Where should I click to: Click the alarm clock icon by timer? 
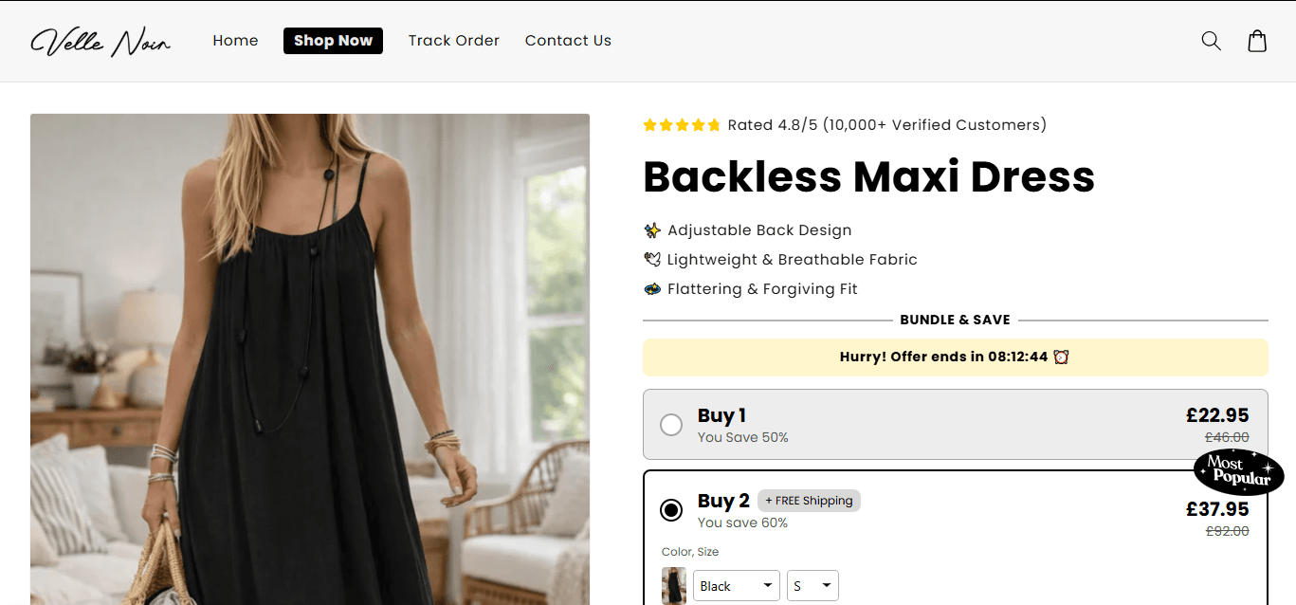pyautogui.click(x=1061, y=357)
